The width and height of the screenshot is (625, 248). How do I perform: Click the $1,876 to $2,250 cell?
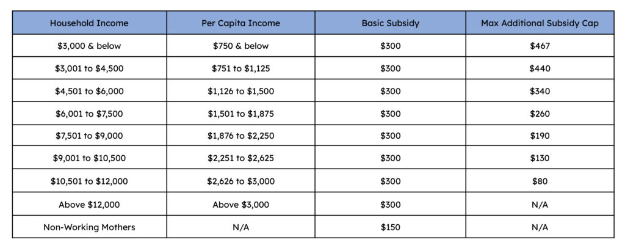coord(240,136)
